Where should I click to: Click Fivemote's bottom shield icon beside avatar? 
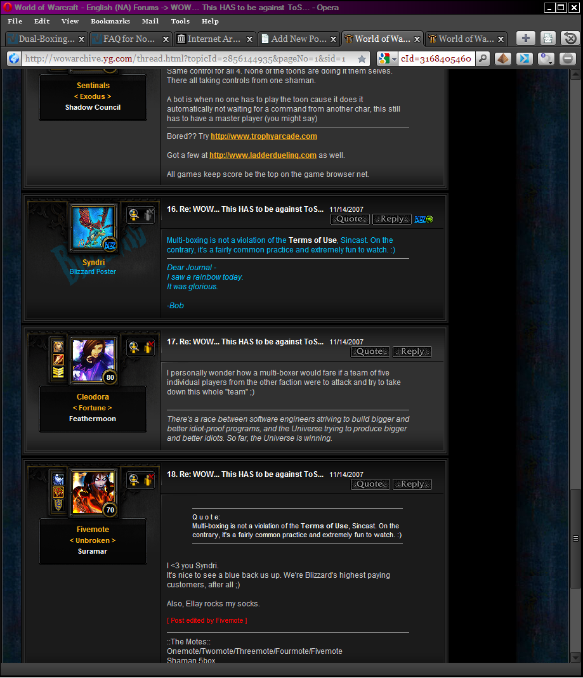58,505
